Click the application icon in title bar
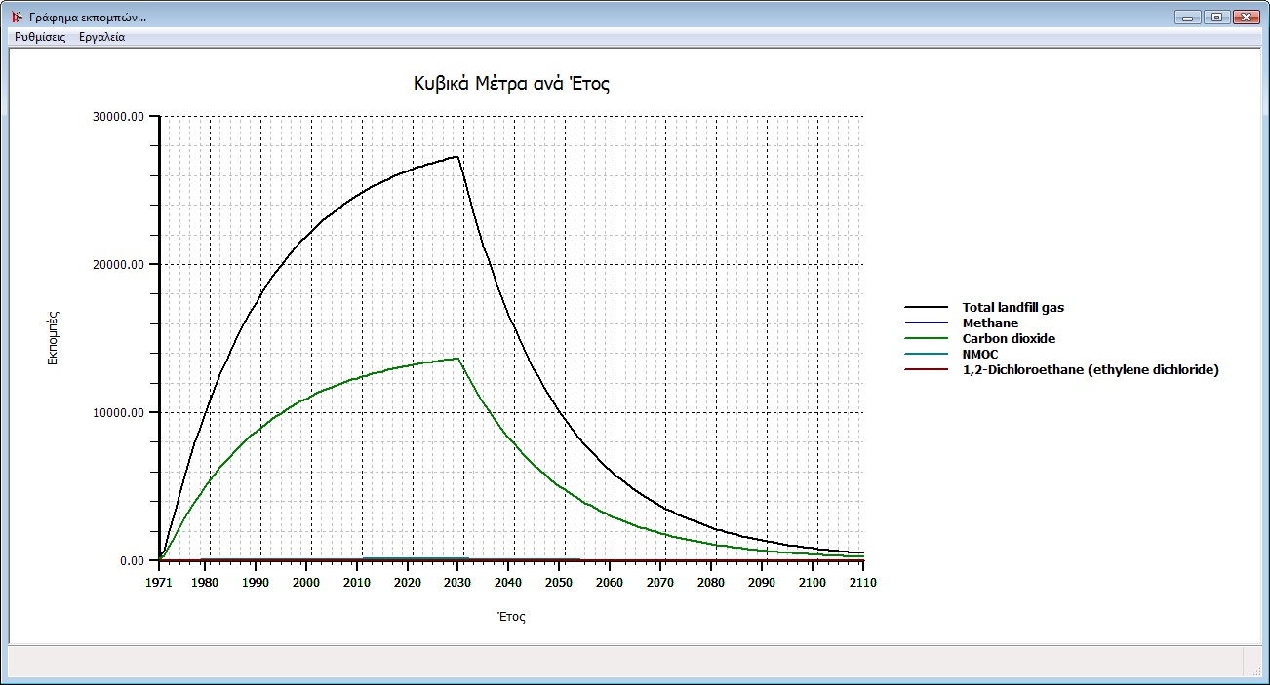This screenshot has width=1270, height=685. click(17, 17)
